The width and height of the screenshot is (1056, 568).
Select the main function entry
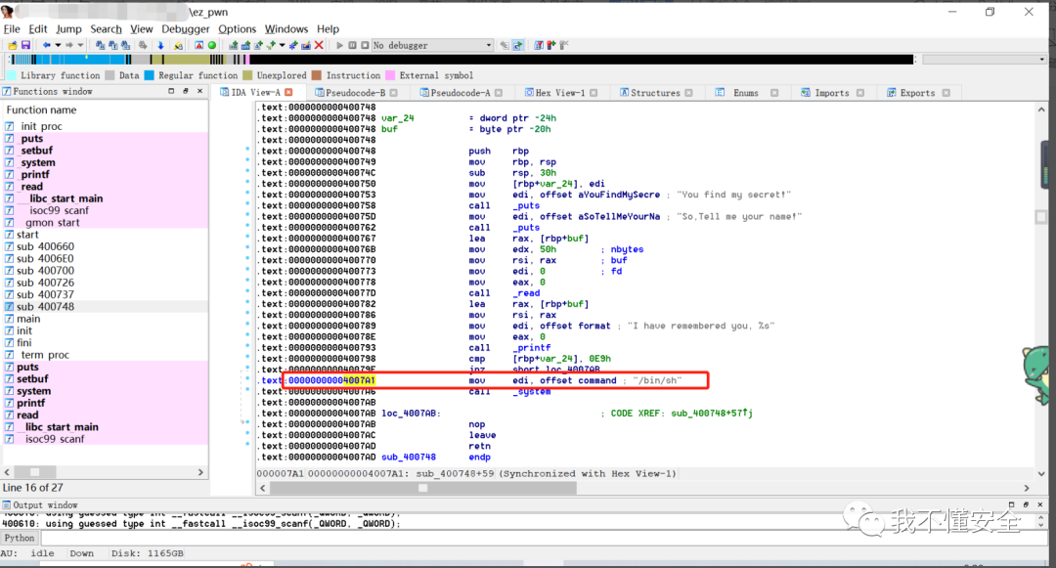(x=28, y=319)
